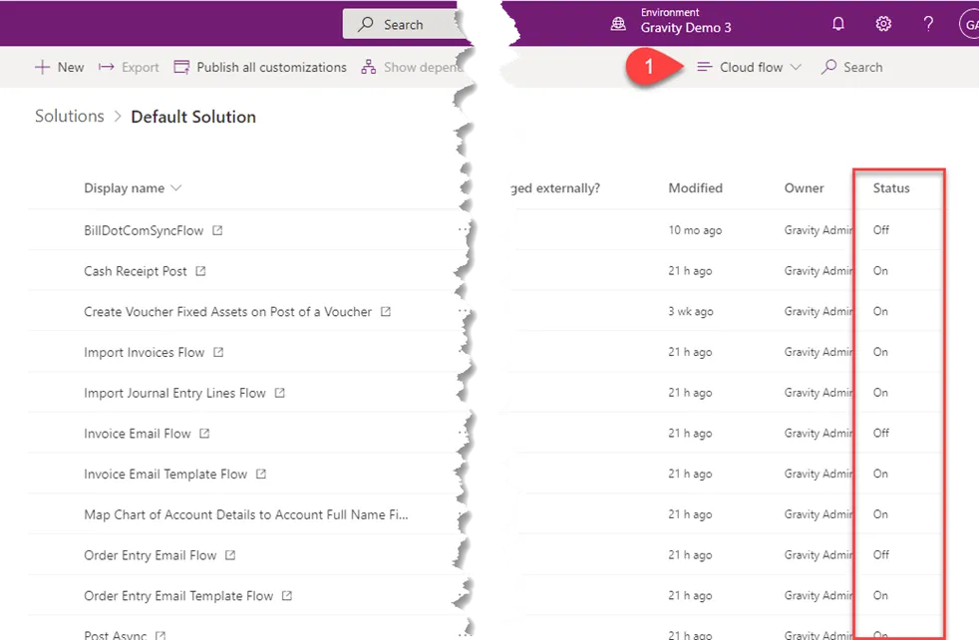Image resolution: width=979 pixels, height=640 pixels.
Task: Click the New button
Action: pos(59,67)
